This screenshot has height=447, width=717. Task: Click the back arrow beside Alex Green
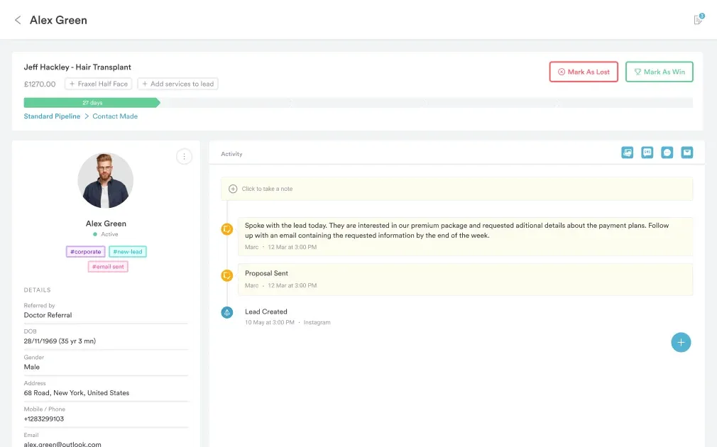(x=18, y=20)
